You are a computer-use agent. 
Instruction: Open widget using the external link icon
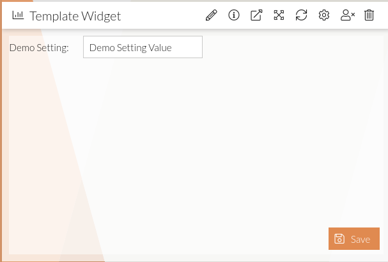click(256, 15)
